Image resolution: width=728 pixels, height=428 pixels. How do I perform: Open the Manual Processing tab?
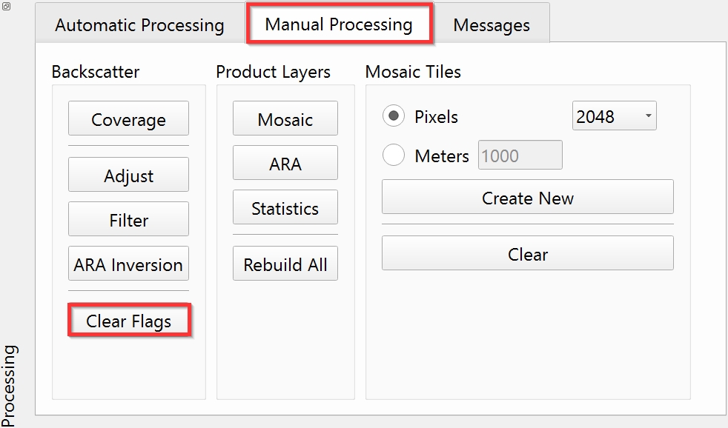(x=339, y=24)
